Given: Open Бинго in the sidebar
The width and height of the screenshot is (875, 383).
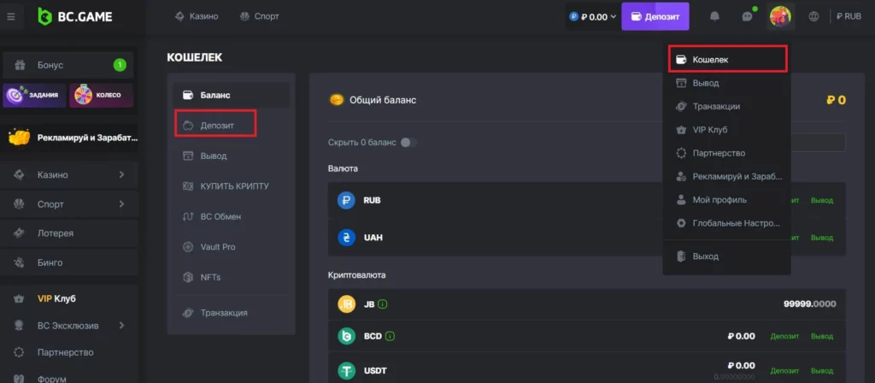Looking at the screenshot, I should click(x=70, y=262).
